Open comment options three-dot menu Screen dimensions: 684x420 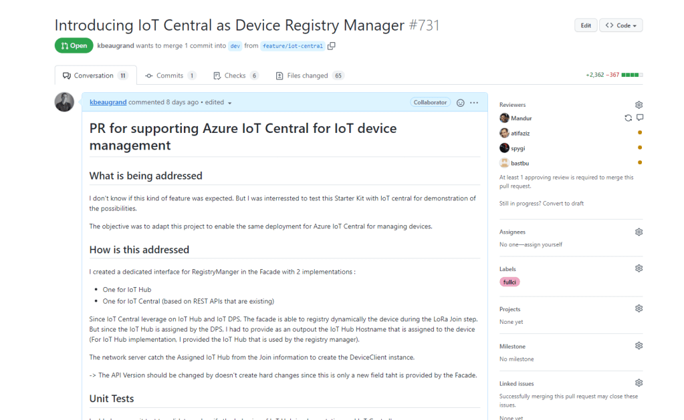[474, 103]
